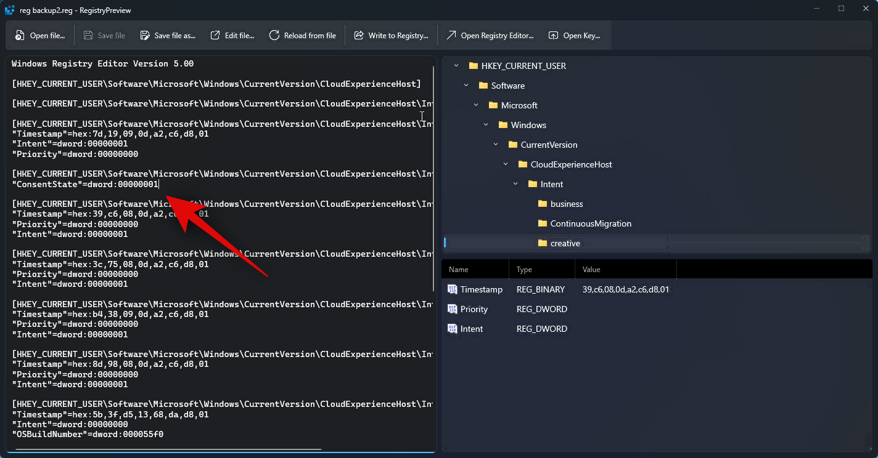Screen dimensions: 878x458
Task: Click the Open Registry Editor icon
Action: click(x=451, y=36)
